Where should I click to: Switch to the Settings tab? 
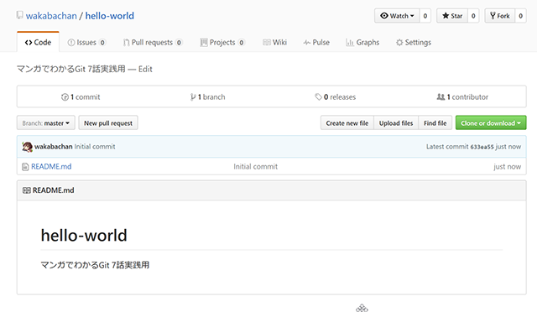(414, 42)
